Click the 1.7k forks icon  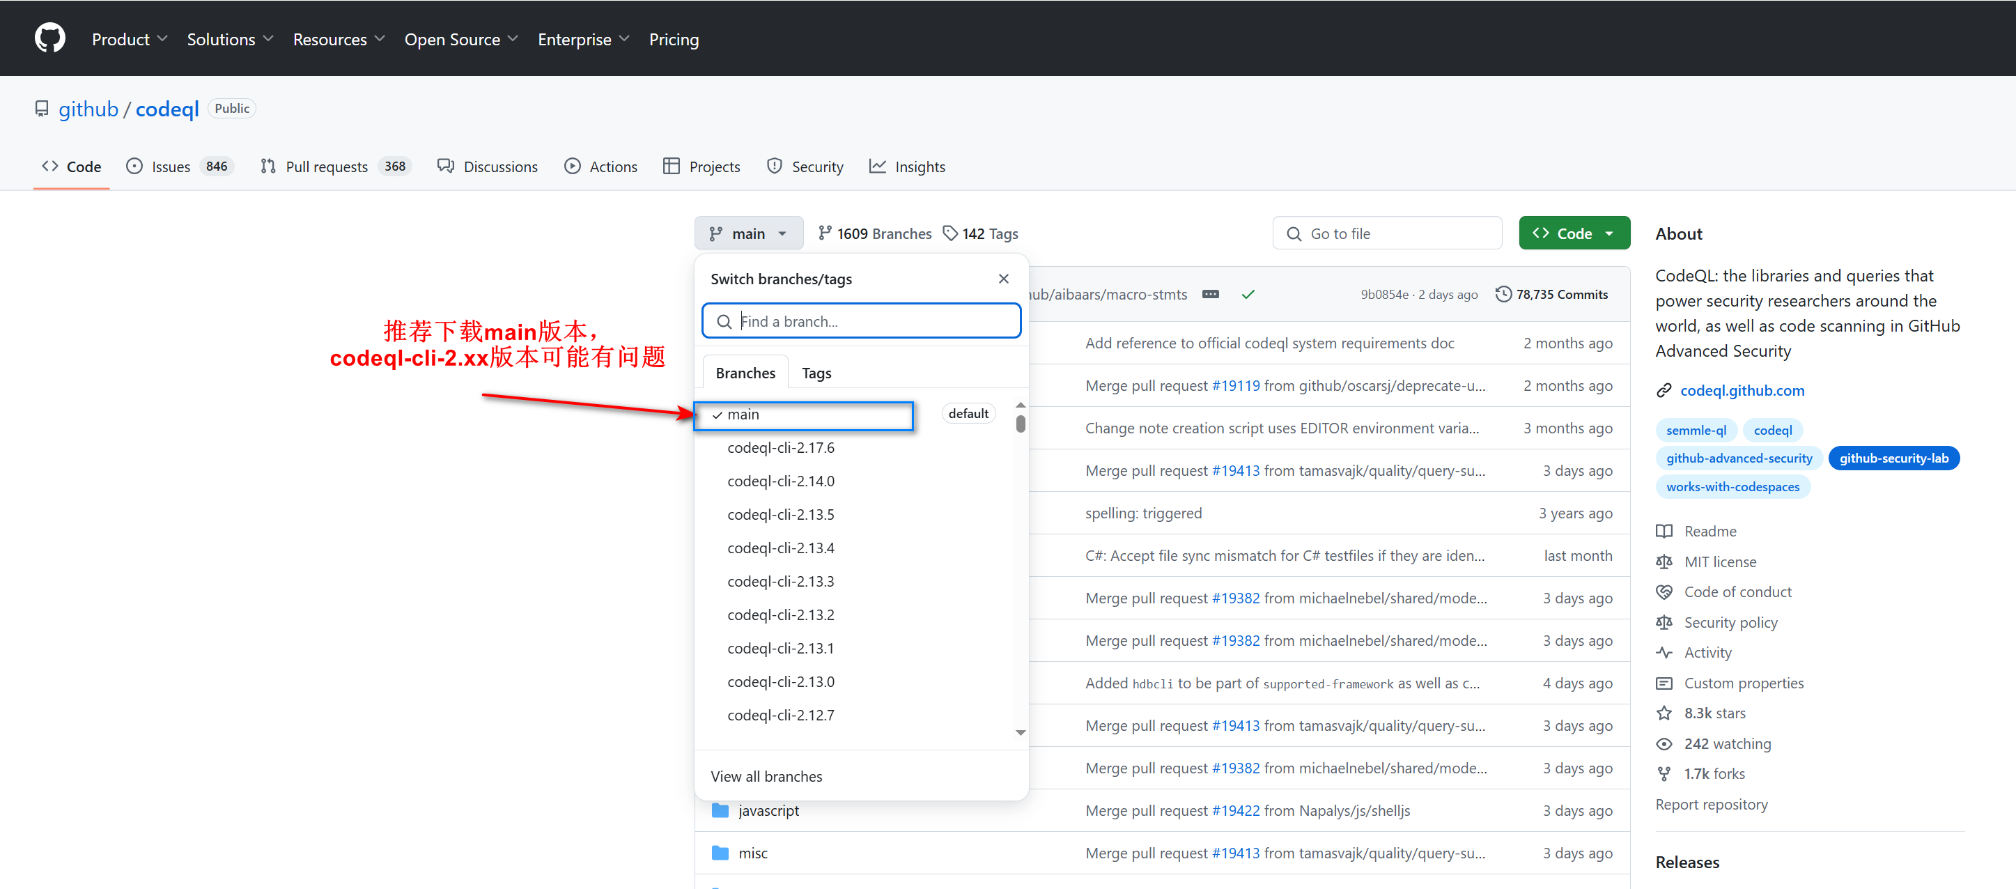point(1665,774)
